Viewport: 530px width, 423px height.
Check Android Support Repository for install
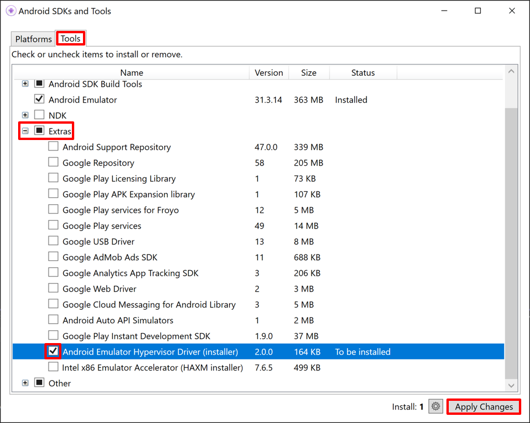point(53,146)
